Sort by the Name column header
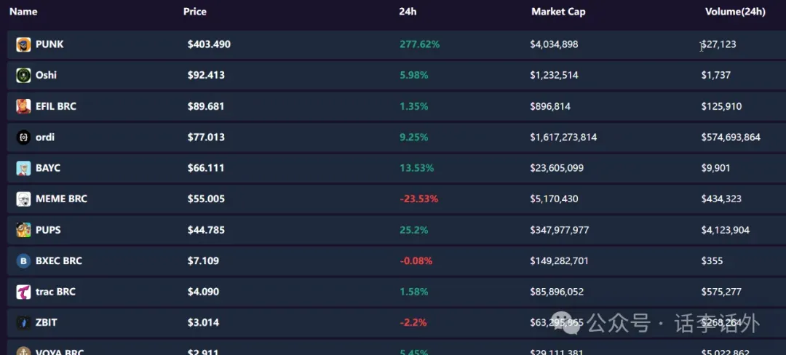Image resolution: width=786 pixels, height=355 pixels. coord(23,12)
